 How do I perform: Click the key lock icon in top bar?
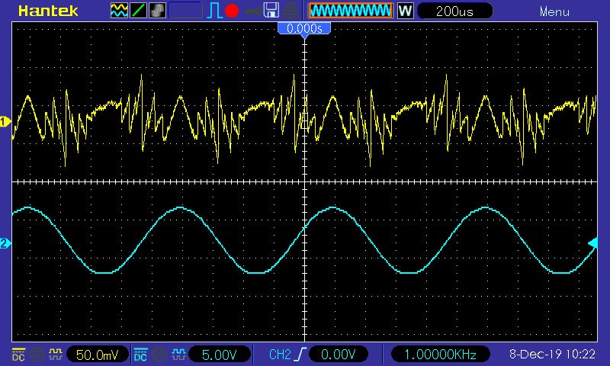pyautogui.click(x=252, y=11)
